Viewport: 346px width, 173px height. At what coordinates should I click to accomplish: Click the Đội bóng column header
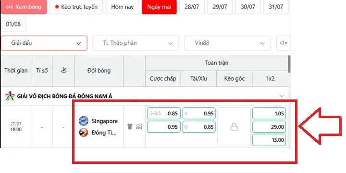(x=99, y=71)
